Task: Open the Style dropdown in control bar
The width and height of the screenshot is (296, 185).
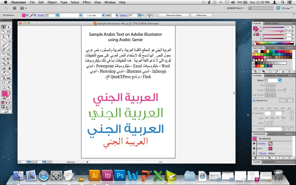Action: click(117, 15)
